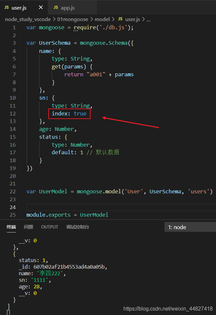Select 01mongoose folder in the breadcrumb
The image size is (216, 315).
pos(73,19)
